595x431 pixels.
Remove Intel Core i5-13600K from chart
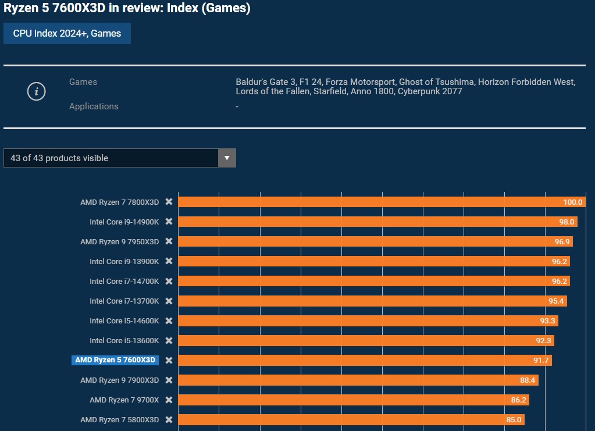coord(169,340)
